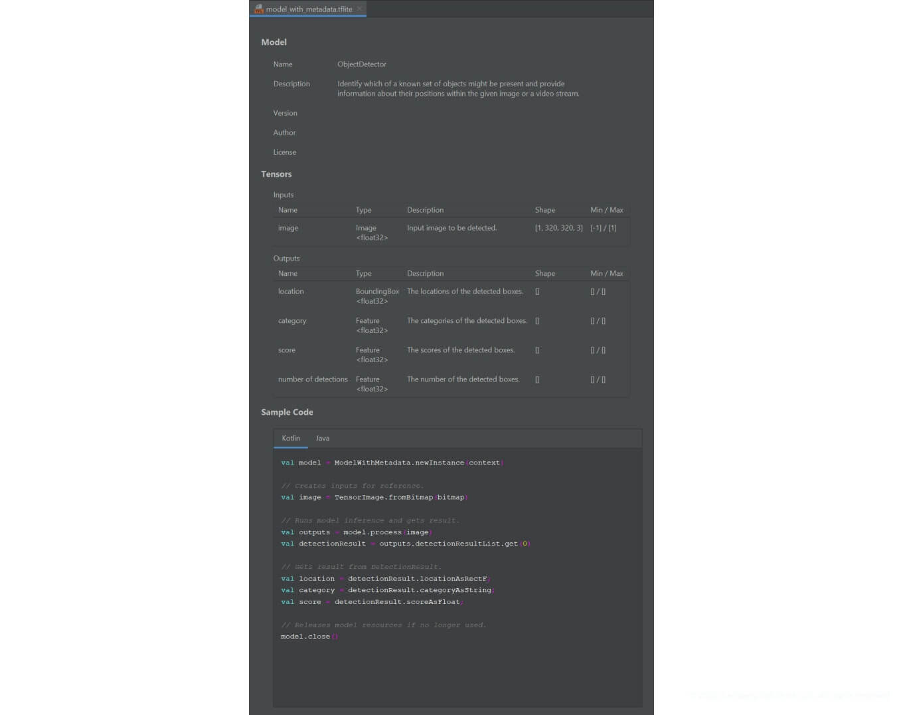Click the Min / Max header in the Outputs table
903x715 pixels.
tap(606, 274)
